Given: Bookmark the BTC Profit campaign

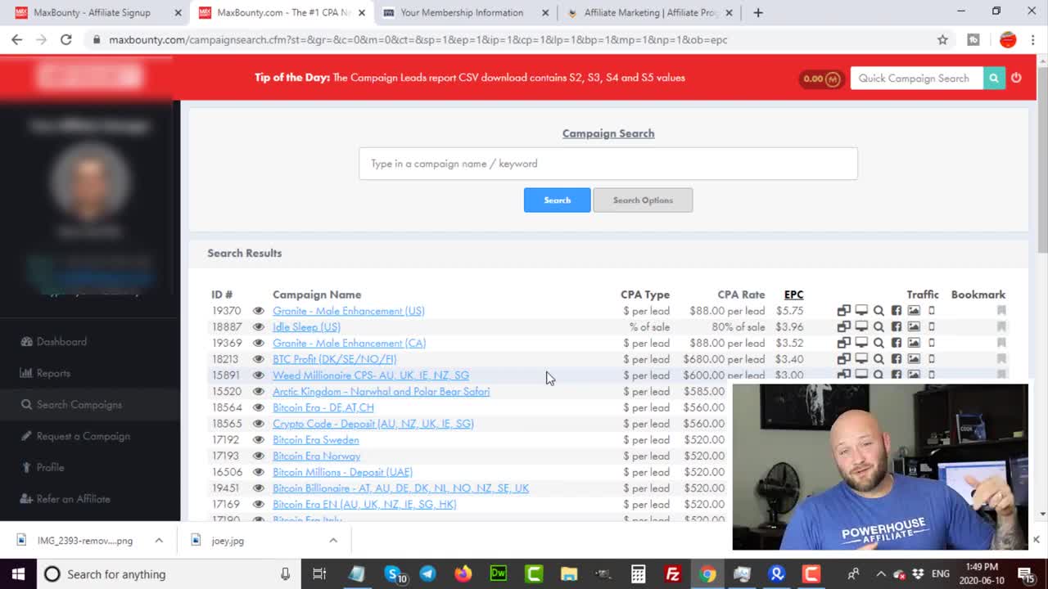Looking at the screenshot, I should pyautogui.click(x=1001, y=359).
